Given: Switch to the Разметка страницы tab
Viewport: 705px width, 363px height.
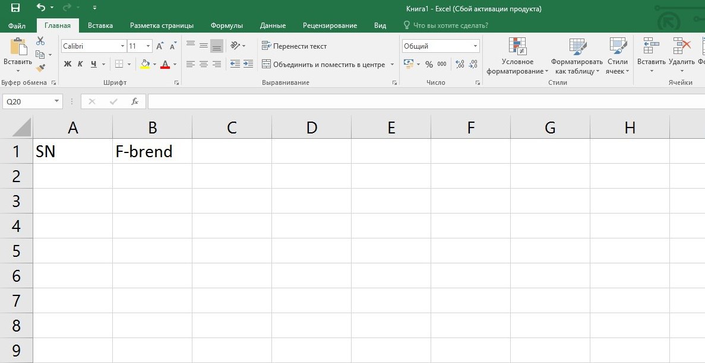Looking at the screenshot, I should click(x=162, y=26).
